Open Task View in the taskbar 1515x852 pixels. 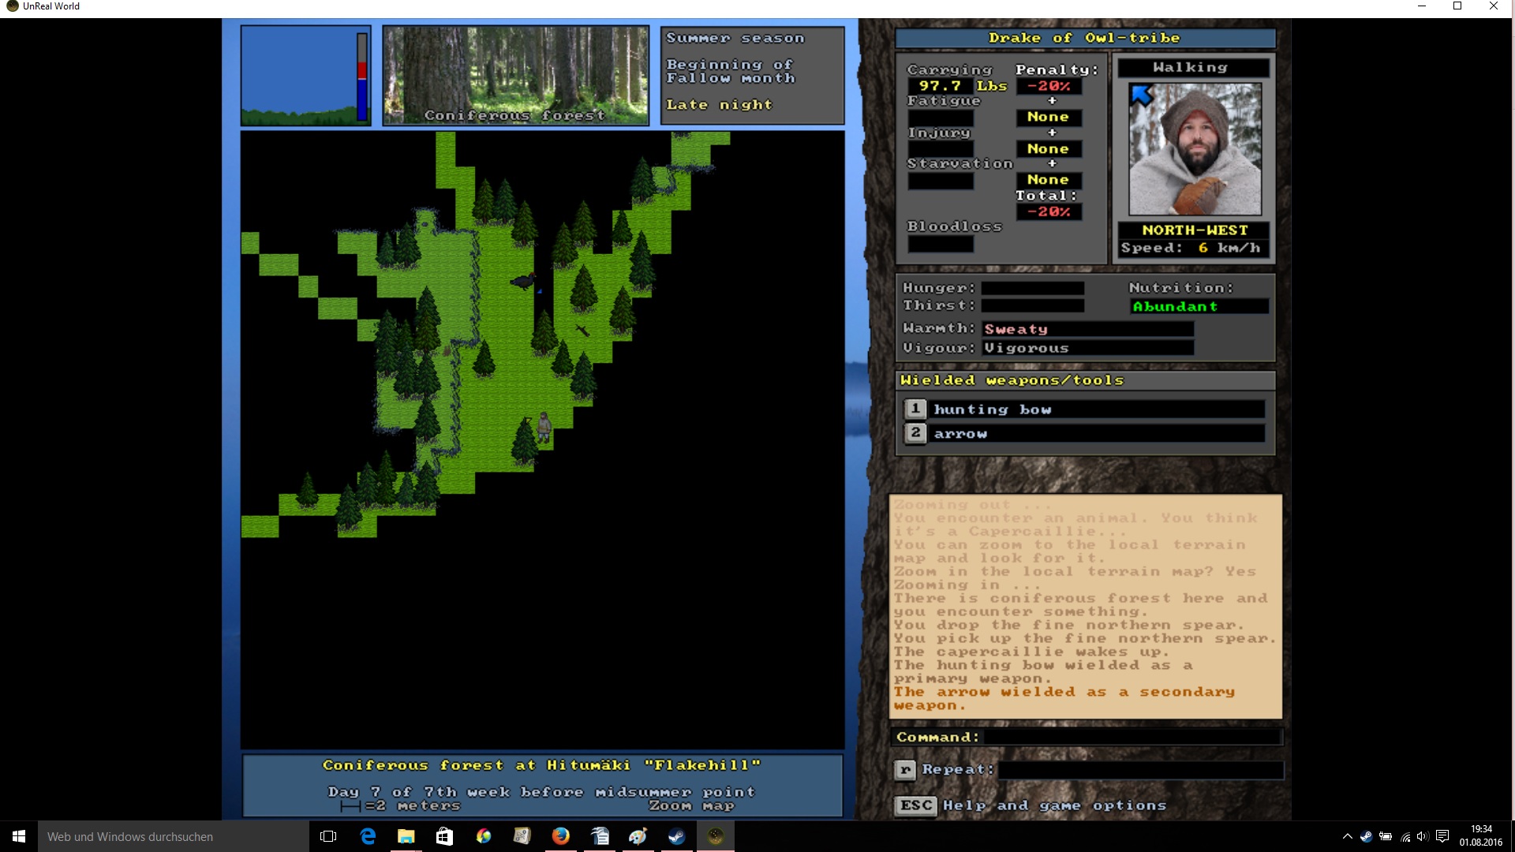point(328,836)
